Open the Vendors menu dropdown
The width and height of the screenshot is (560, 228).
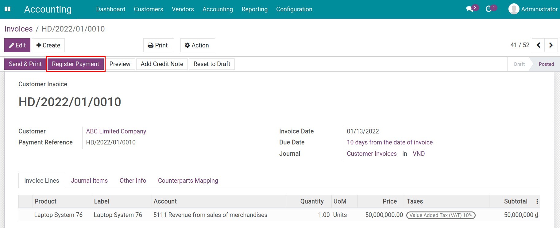tap(183, 9)
